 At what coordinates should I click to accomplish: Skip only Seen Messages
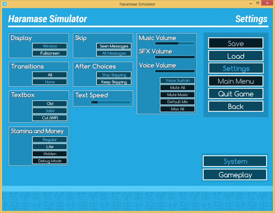pos(114,46)
